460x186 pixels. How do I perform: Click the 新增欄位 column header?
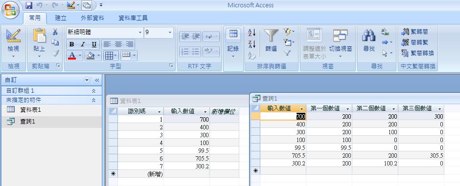224,111
